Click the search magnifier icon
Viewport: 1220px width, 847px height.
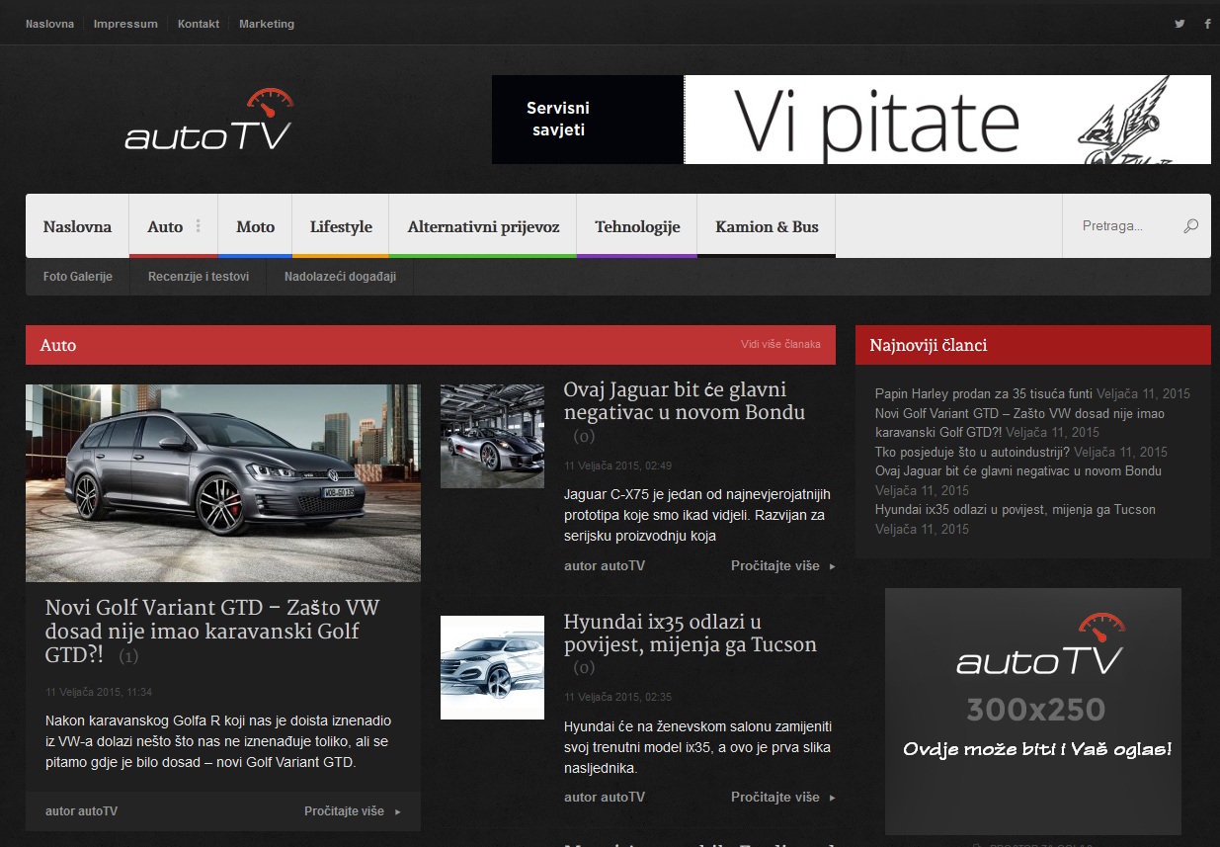coord(1190,226)
